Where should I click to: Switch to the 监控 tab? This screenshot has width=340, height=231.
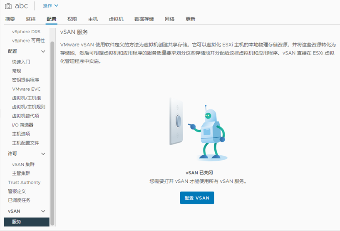point(30,19)
